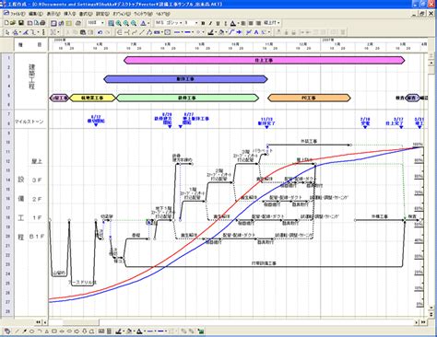Click the green icon at end of bottom toolbar
This screenshot has height=337, width=437.
201,331
